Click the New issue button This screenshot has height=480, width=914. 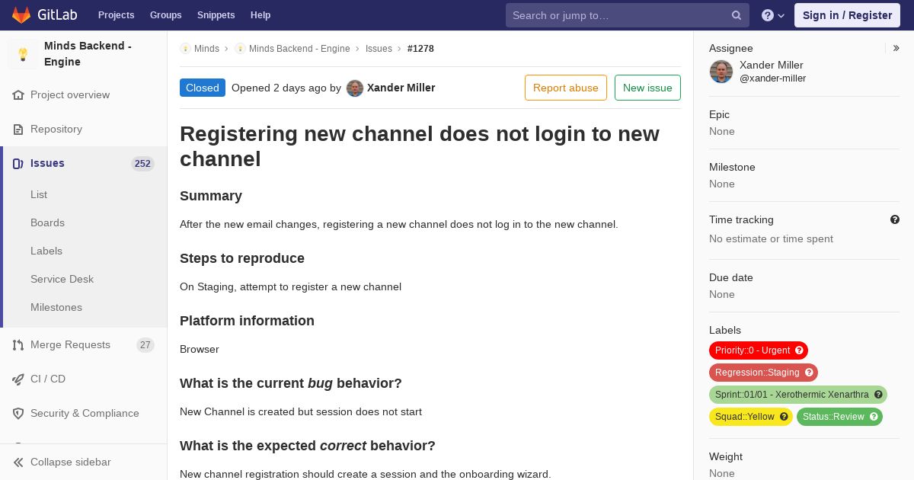(647, 88)
